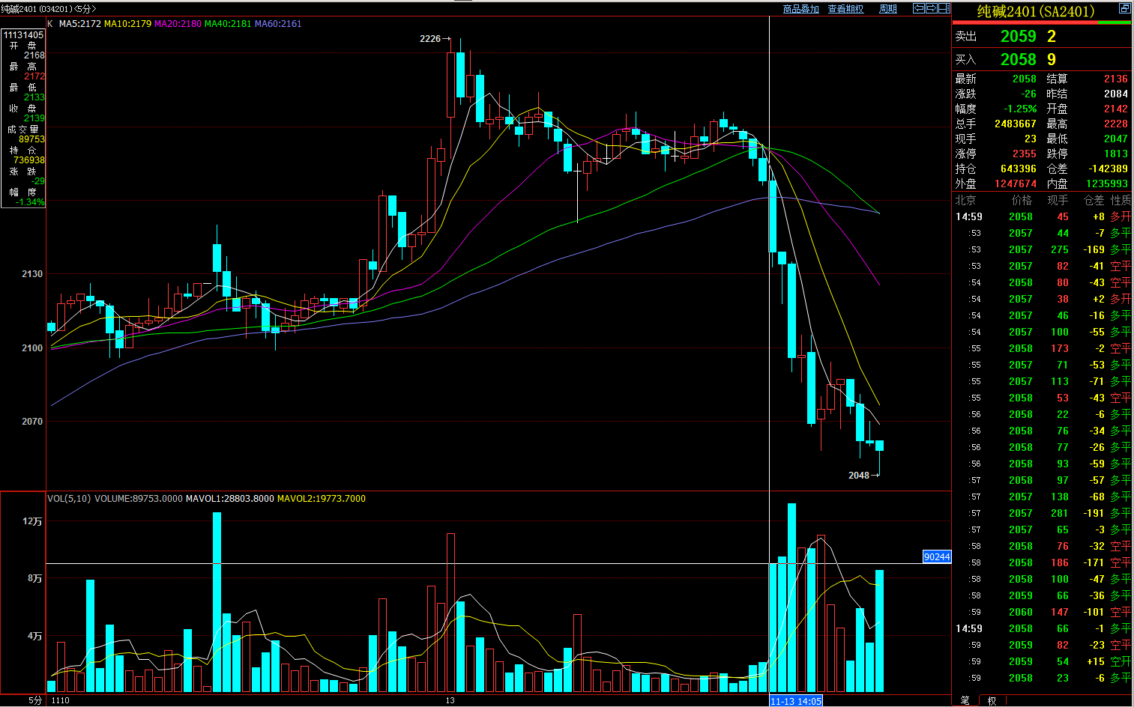Screen dimensions: 1134x707
Task: Click the 12万 volume axis label
Action: [32, 521]
